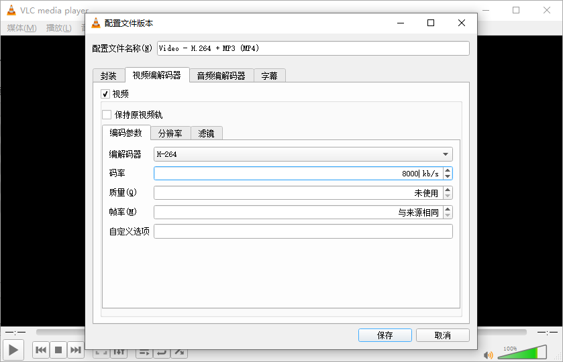Maximize the 配置文件版本 dialog
The image size is (563, 362).
click(431, 23)
